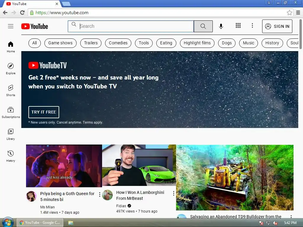Open History in sidebar
The image size is (303, 227).
click(x=11, y=156)
